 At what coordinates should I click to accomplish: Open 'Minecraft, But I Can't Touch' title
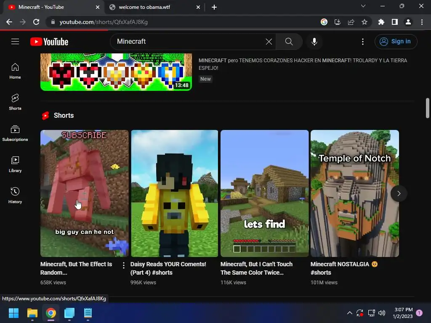tap(256, 268)
